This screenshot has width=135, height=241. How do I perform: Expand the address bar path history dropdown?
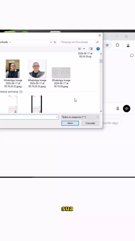[x=51, y=42]
